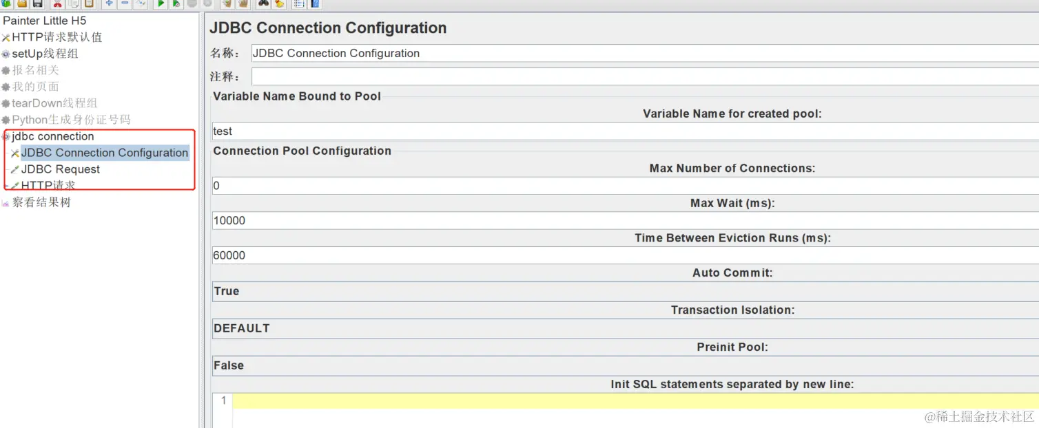Select JDBC Request in the tree
The image size is (1039, 428).
pyautogui.click(x=61, y=169)
